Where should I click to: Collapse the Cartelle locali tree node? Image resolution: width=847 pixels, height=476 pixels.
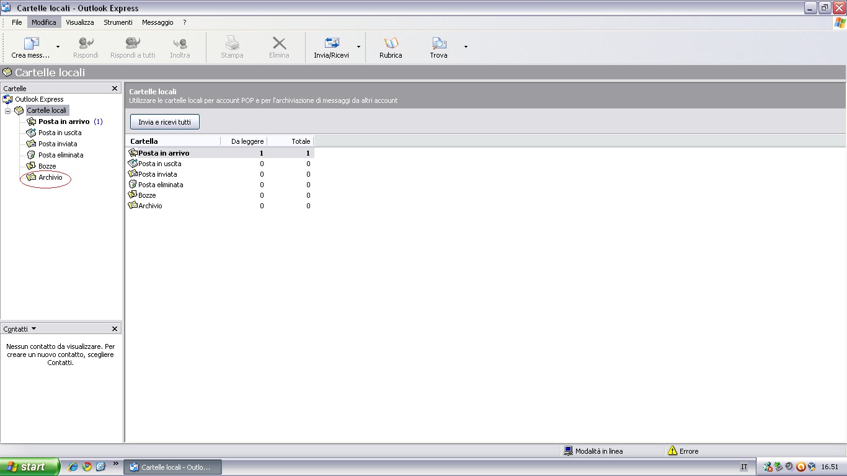coord(8,111)
